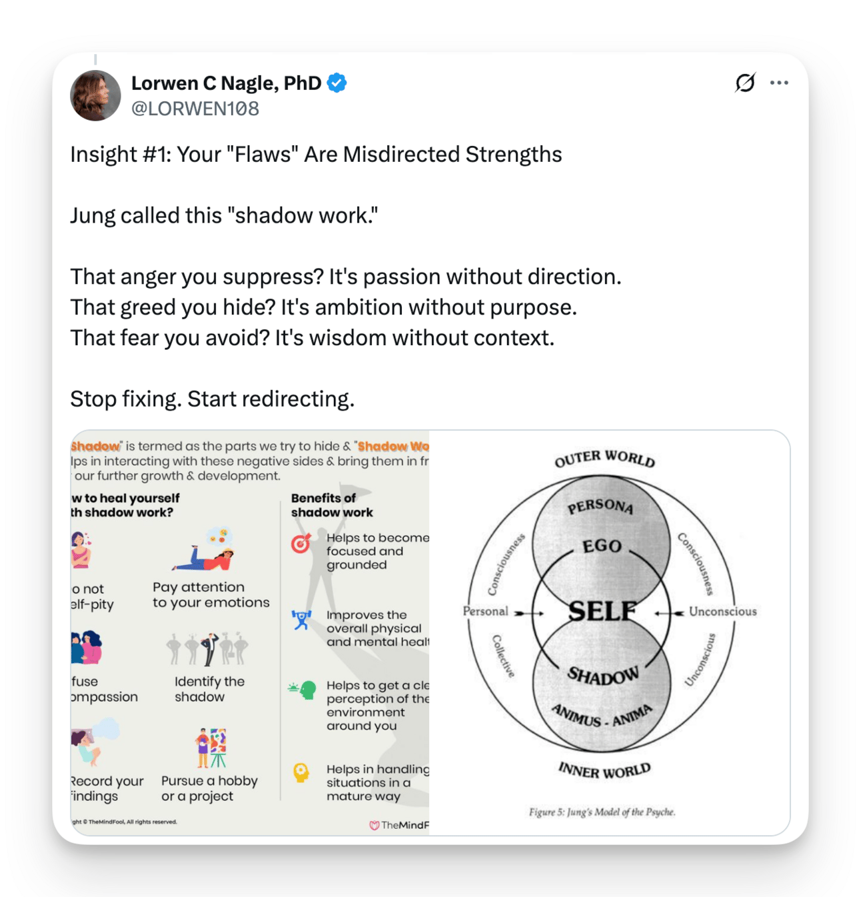861x897 pixels.
Task: Open the three-dot more options menu
Action: (779, 83)
